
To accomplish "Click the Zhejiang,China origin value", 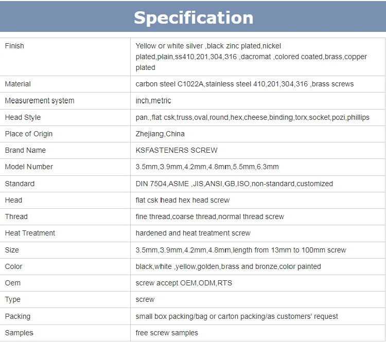I will coord(160,134).
